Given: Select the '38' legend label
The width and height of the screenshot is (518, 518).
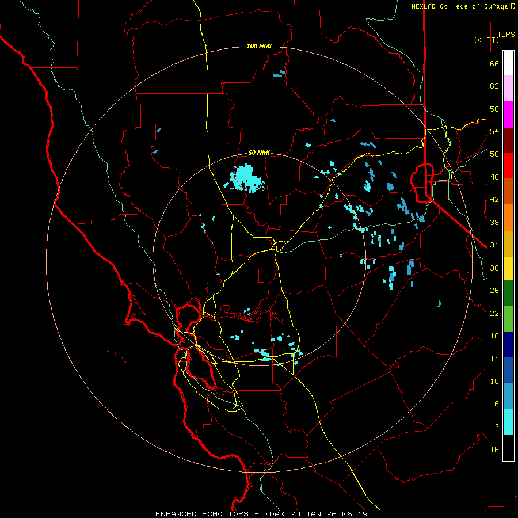Looking at the screenshot, I should pyautogui.click(x=494, y=222).
